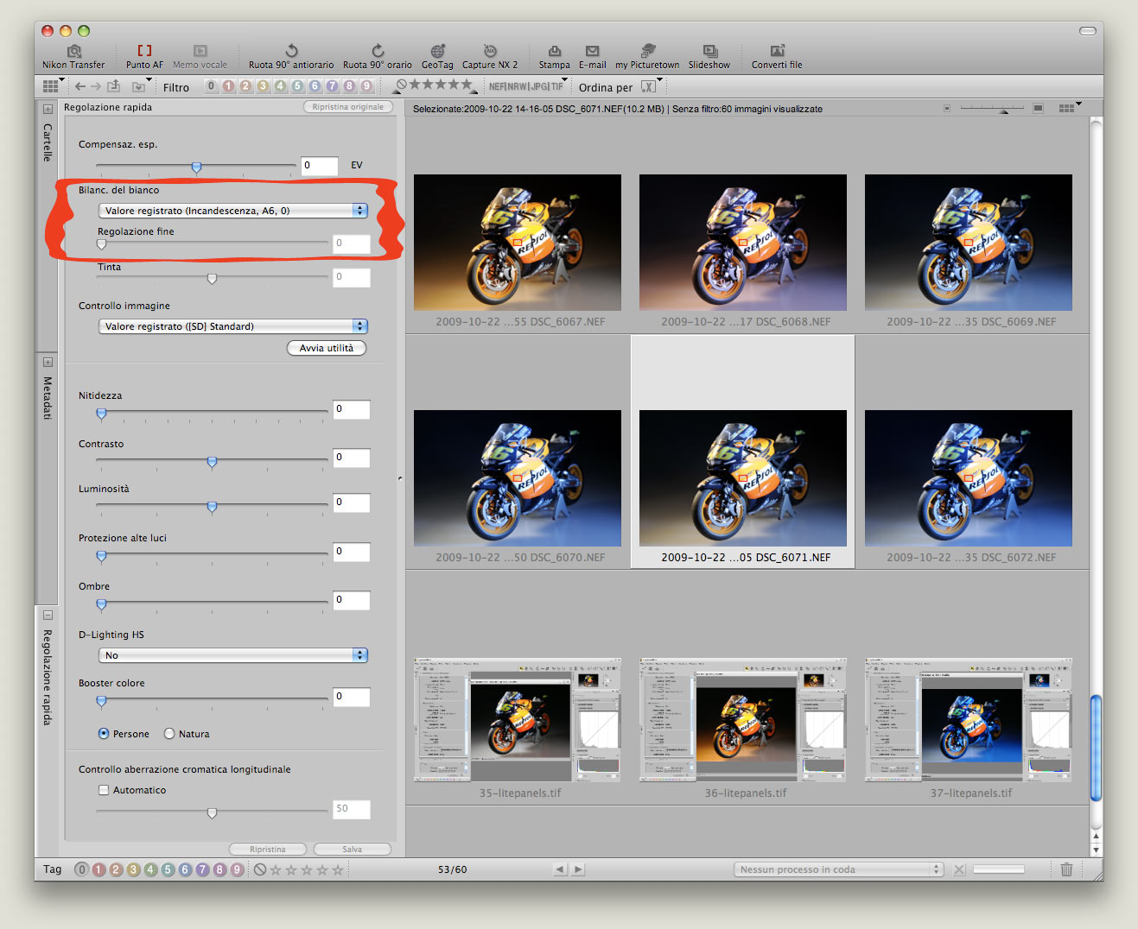Viewport: 1138px width, 929px height.
Task: Expand the Cartelle panel plus icon
Action: tap(48, 110)
